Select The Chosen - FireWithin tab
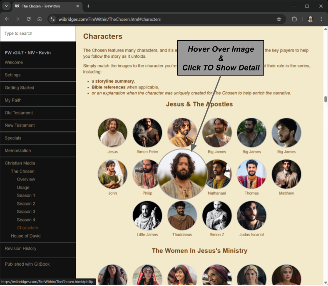The image size is (328, 286). 47,6
